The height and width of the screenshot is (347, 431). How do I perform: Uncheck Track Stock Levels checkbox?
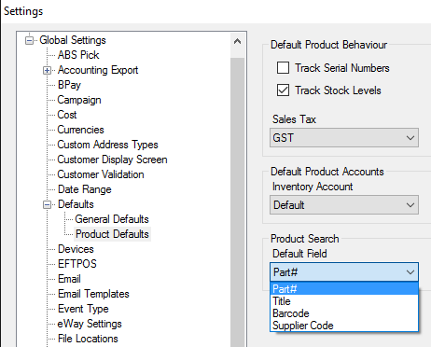click(x=283, y=90)
